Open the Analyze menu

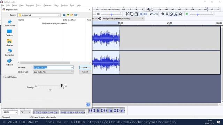[64, 6]
